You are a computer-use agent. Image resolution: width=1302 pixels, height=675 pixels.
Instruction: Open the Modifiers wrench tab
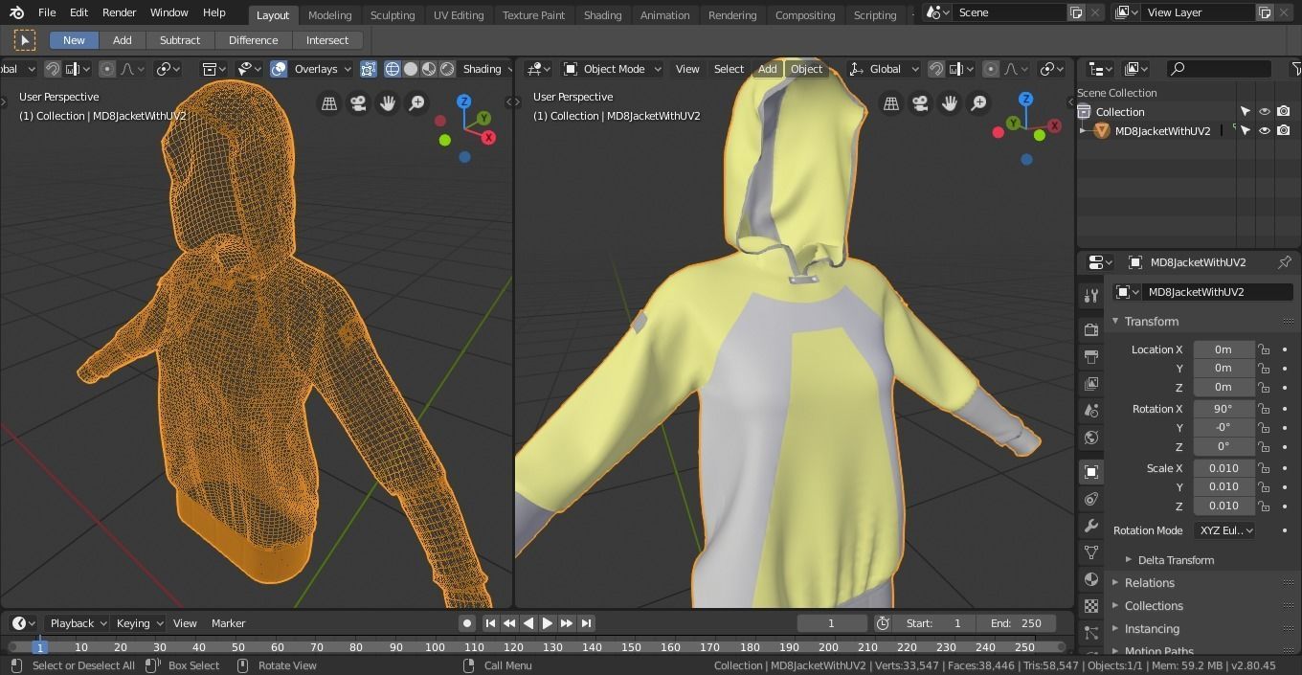1090,526
